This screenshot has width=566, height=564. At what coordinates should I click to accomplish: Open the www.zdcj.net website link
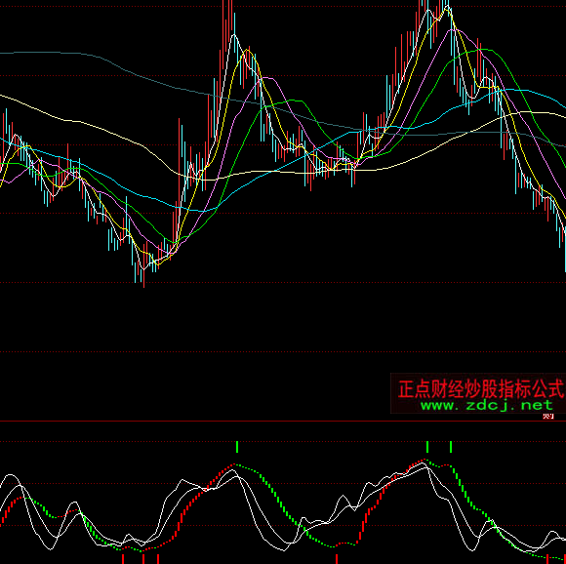487,405
